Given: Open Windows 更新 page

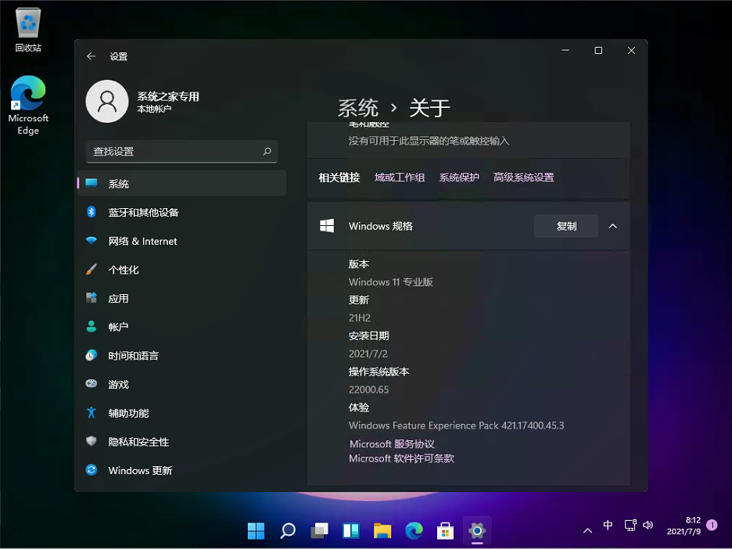Looking at the screenshot, I should coord(181,470).
